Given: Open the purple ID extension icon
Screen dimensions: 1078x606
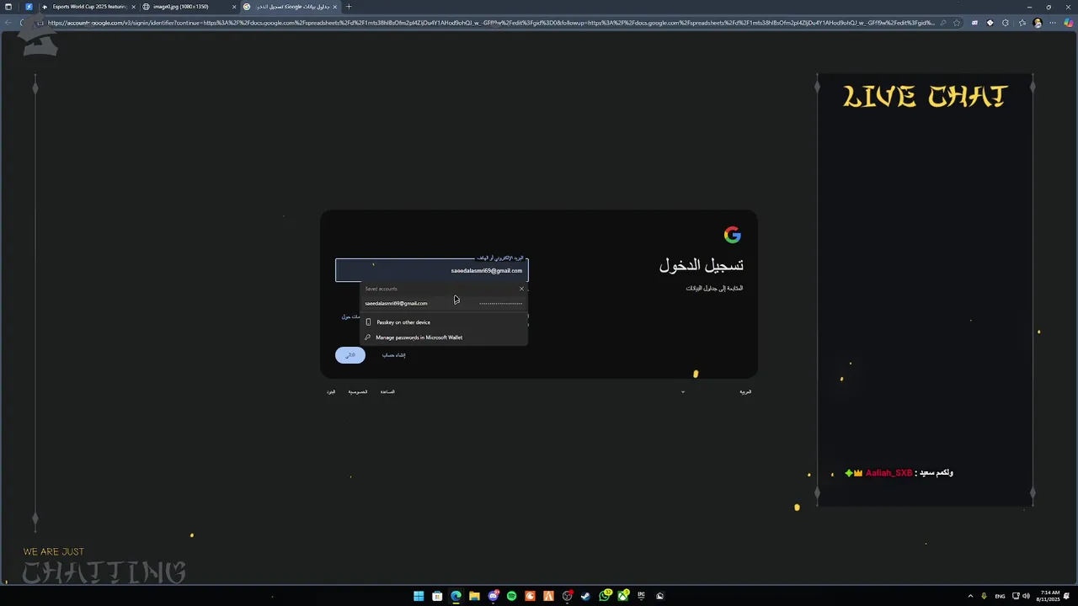Looking at the screenshot, I should click(974, 23).
